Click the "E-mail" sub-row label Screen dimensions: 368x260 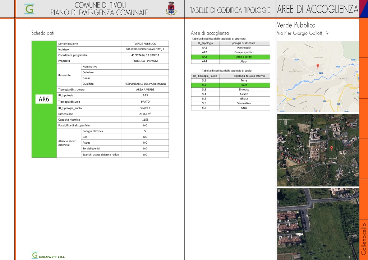click(87, 78)
